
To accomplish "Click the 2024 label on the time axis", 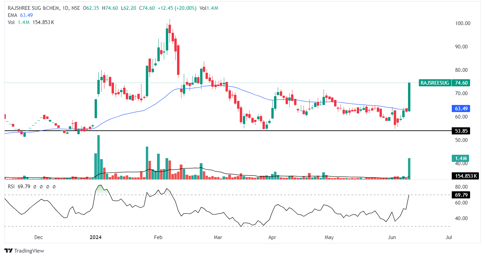I will tap(96, 237).
